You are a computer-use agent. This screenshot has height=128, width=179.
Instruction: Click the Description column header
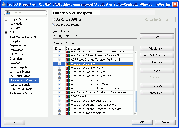(99, 48)
